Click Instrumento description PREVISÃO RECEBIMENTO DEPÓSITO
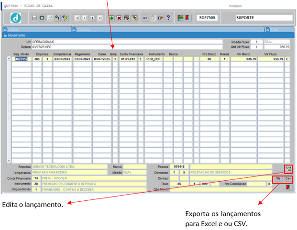Image resolution: width=297 pixels, height=230 pixels. point(94,184)
